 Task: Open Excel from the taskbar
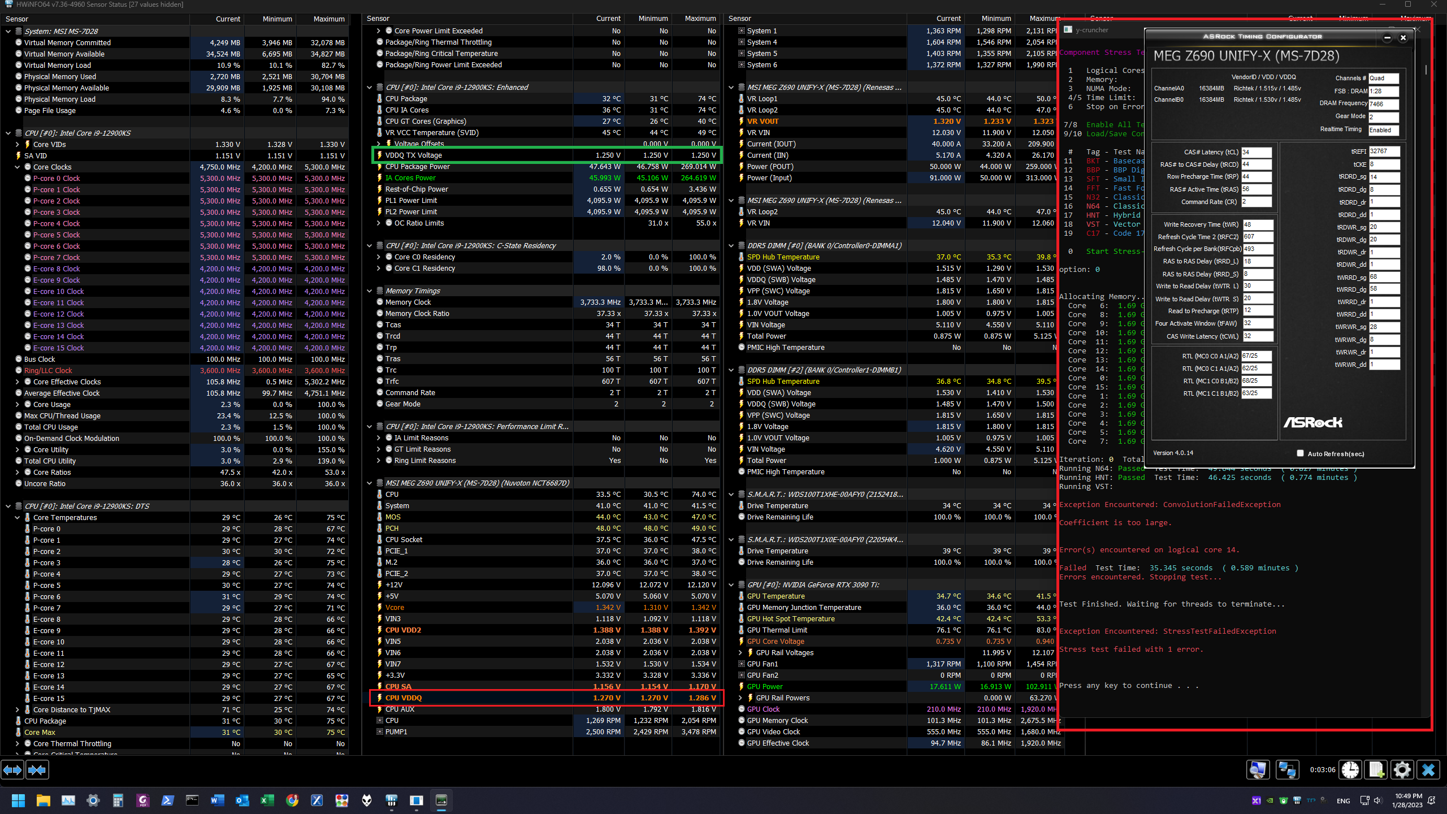coord(267,800)
